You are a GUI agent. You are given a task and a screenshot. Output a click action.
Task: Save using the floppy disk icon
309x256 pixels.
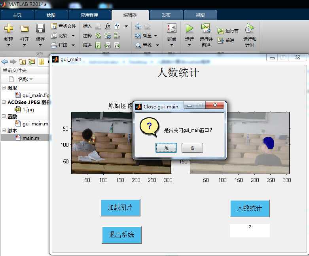(x=40, y=28)
